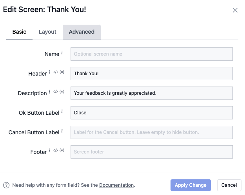Click the Description variable braces icon
Image resolution: width=245 pixels, height=195 pixels.
(62, 92)
